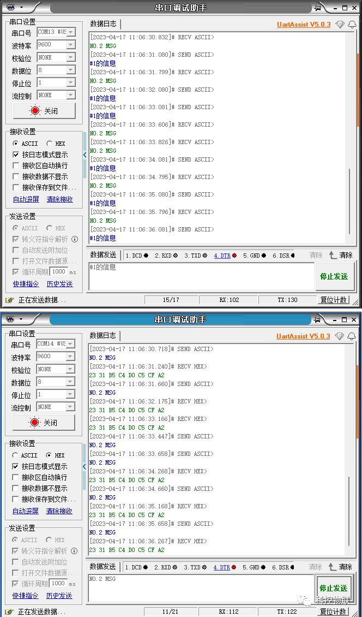Image resolution: width=362 pixels, height=617 pixels.
Task: Switch to 数据日志 tab in COM14 window
Action: (103, 335)
